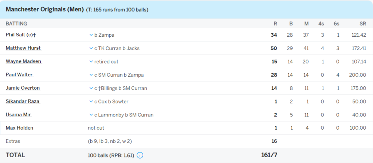Click the SR column header
373x163 pixels.
362,24
